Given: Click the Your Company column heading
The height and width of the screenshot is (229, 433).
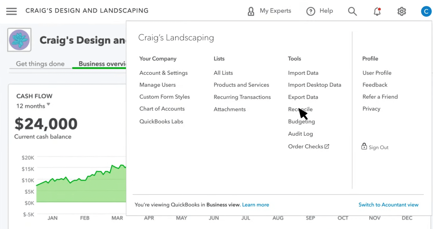Looking at the screenshot, I should (x=158, y=59).
